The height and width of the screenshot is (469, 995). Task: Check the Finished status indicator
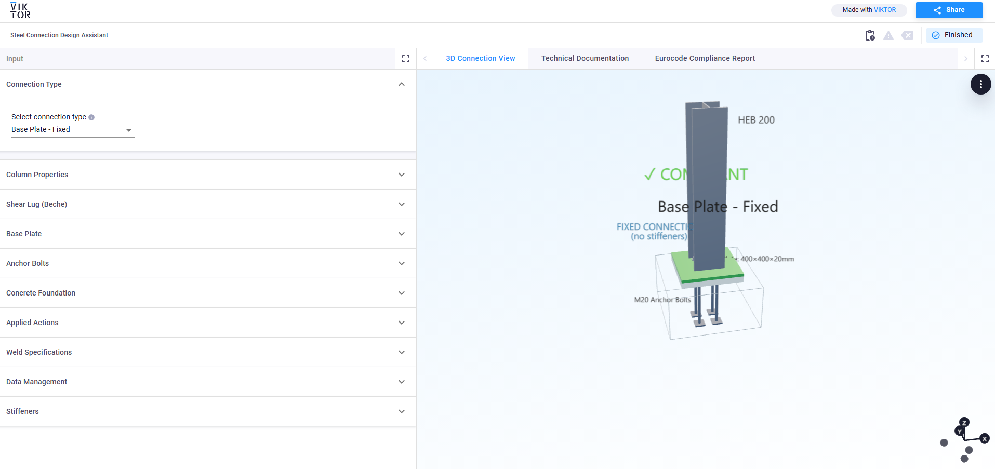pos(954,35)
